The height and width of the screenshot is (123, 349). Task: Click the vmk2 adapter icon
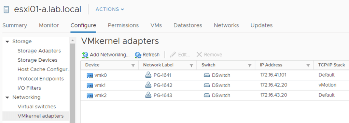coord(90,96)
